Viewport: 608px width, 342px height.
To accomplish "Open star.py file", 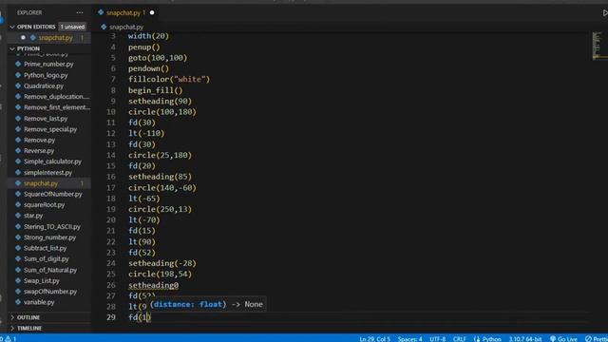I will (33, 216).
